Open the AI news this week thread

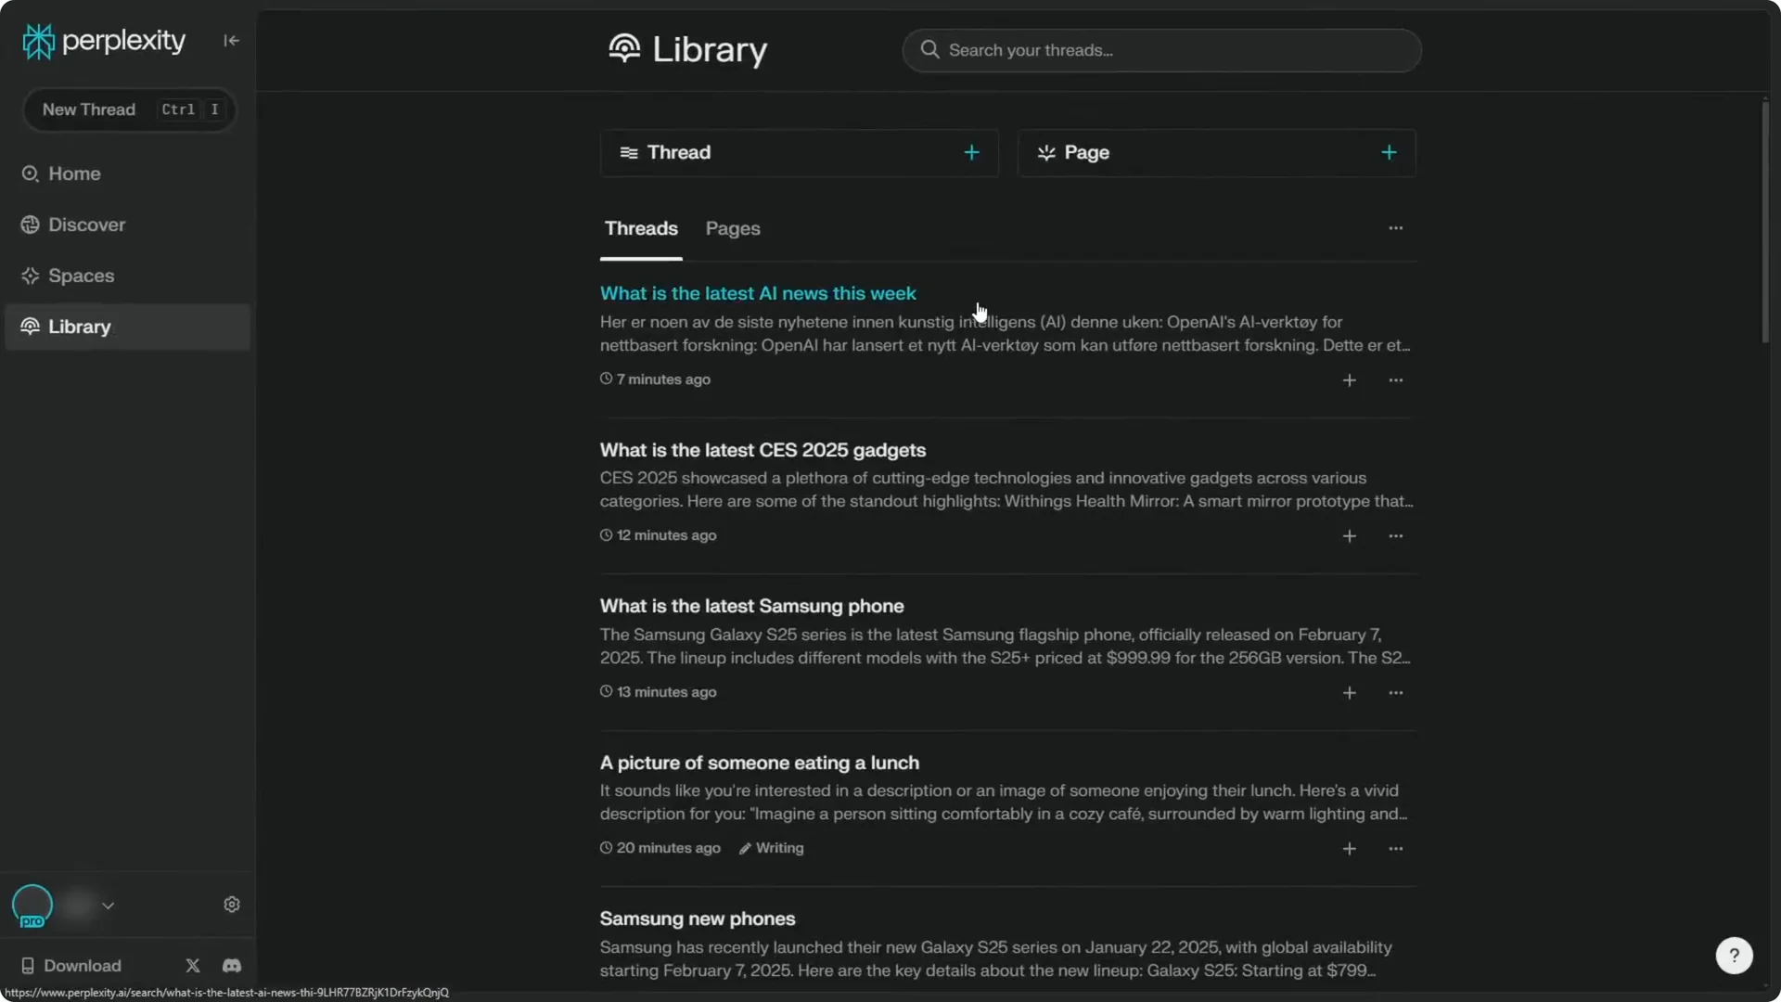pyautogui.click(x=758, y=292)
